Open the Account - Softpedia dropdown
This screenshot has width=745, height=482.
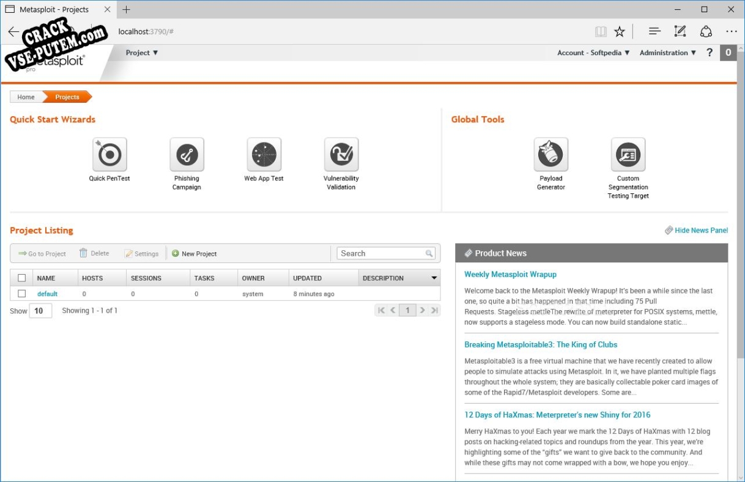click(x=593, y=53)
